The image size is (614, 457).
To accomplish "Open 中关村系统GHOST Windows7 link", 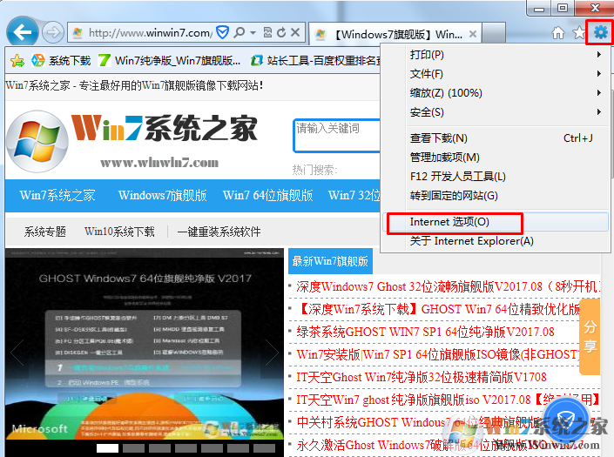I will (418, 422).
